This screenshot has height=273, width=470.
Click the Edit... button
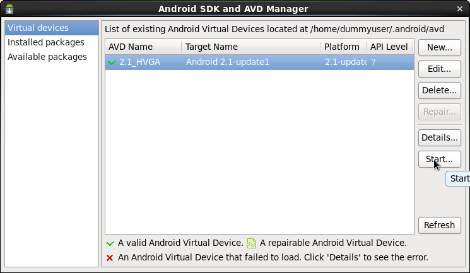tap(440, 69)
